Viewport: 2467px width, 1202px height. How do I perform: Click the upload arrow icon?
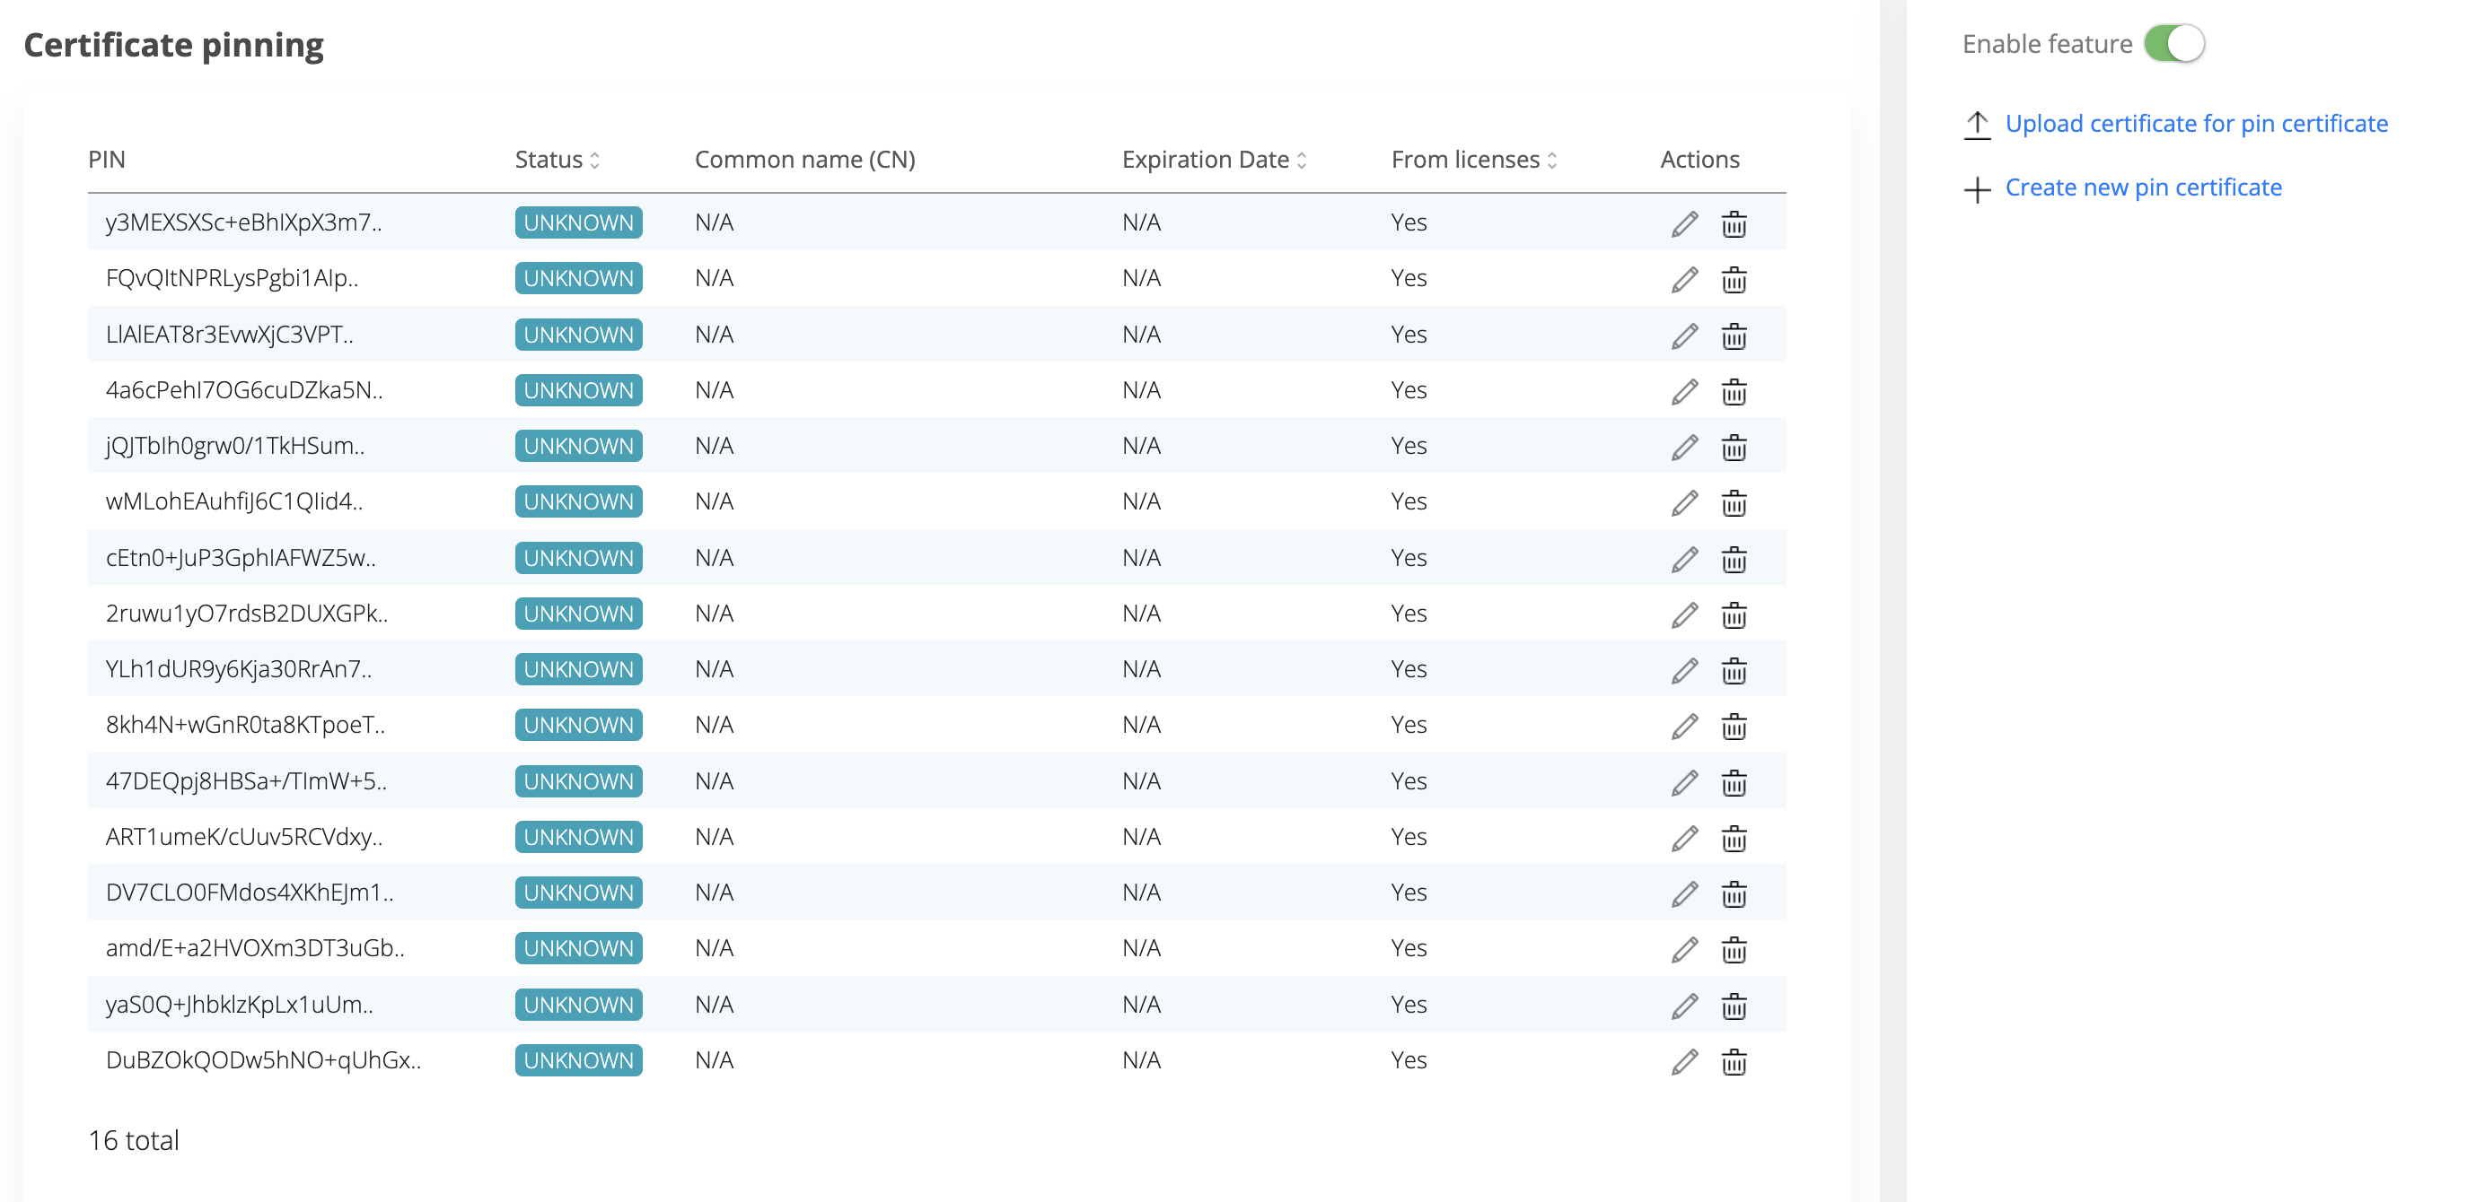(1977, 125)
